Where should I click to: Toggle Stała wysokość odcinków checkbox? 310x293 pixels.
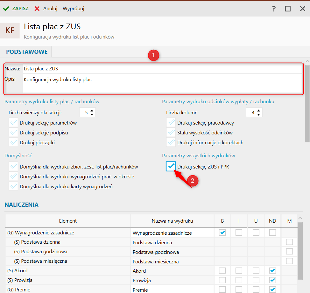coord(171,132)
